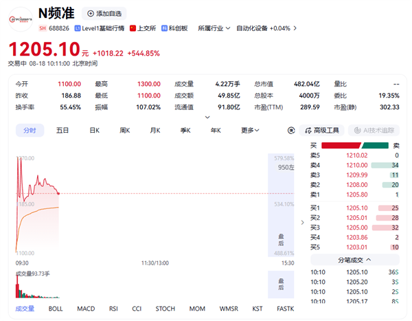The image size is (412, 321).
Task: Click the 买3 price 1205.00
Action: click(x=357, y=228)
